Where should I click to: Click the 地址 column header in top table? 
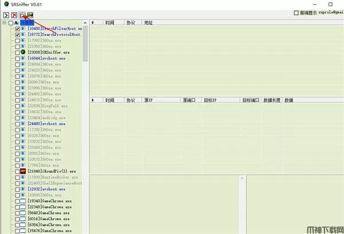pyautogui.click(x=148, y=22)
